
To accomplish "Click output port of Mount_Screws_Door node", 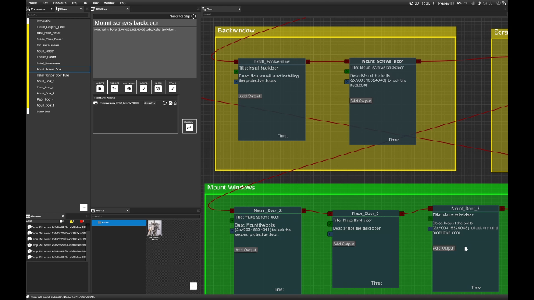I will (x=419, y=61).
